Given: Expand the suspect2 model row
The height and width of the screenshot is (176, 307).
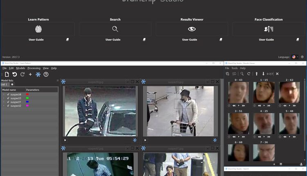Looking at the screenshot, I should pos(4,106).
